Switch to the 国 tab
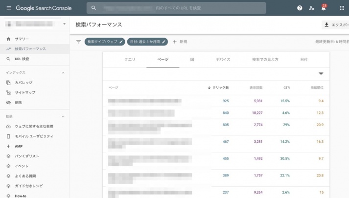Screen dimensions: 349x198 point(192,60)
